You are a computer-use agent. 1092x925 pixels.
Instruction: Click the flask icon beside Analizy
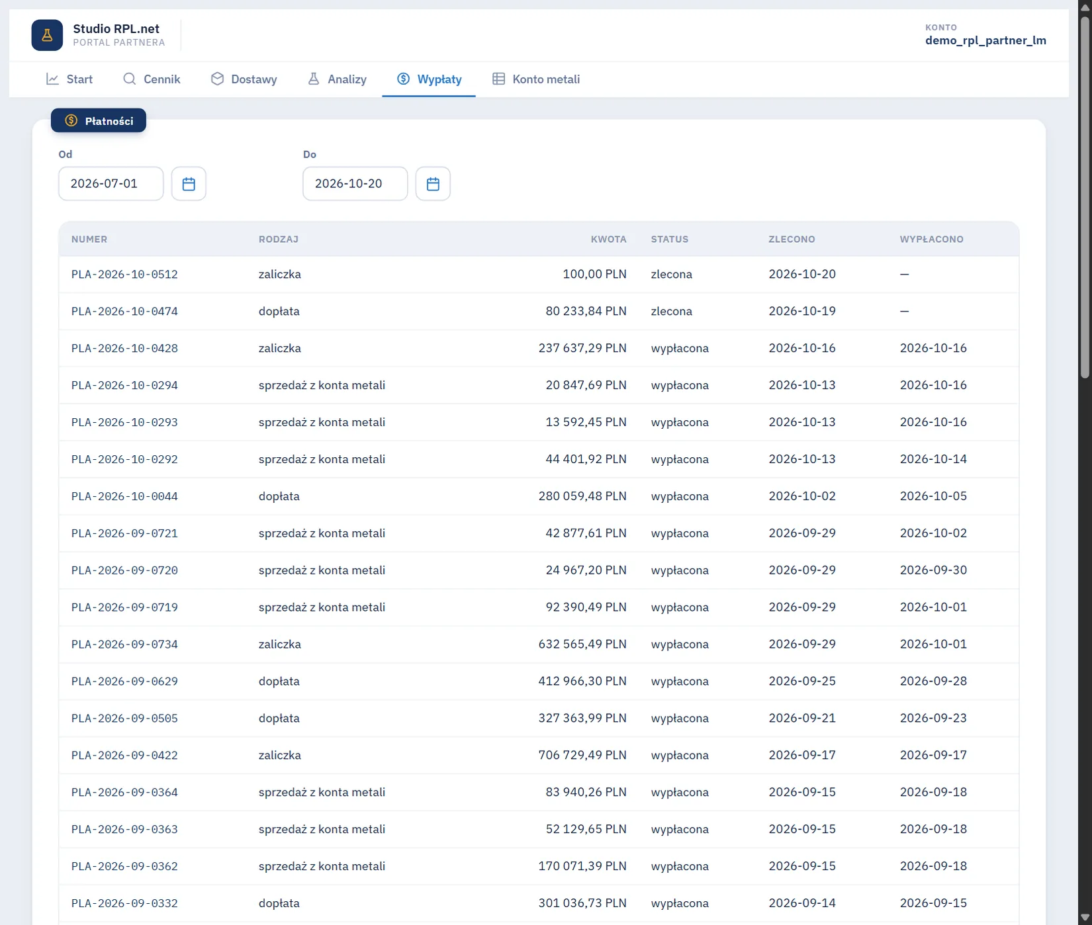tap(314, 79)
